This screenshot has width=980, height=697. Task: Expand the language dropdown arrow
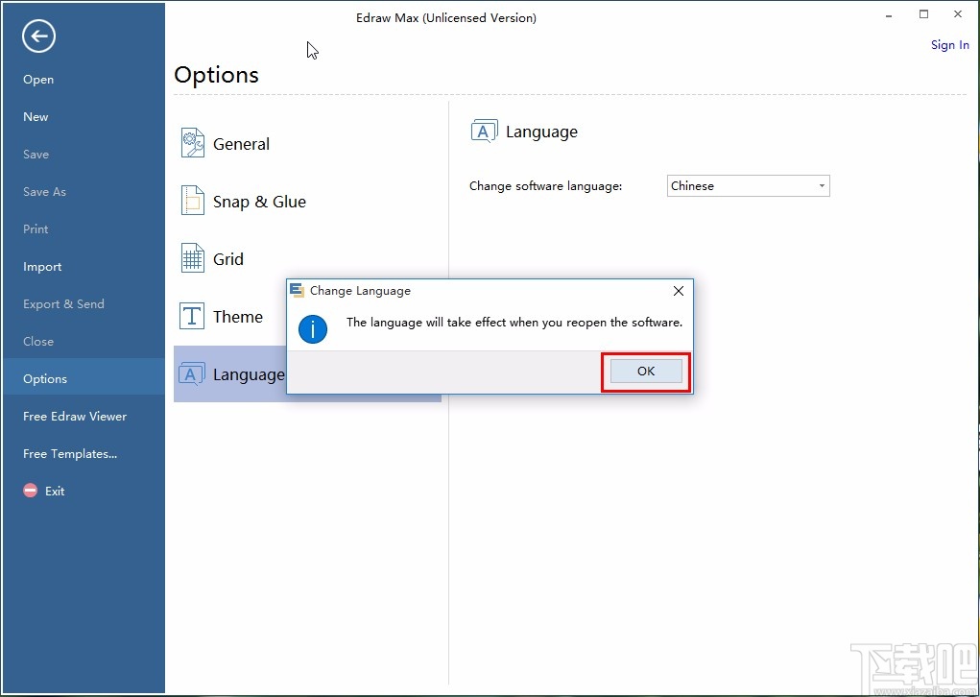coord(822,185)
